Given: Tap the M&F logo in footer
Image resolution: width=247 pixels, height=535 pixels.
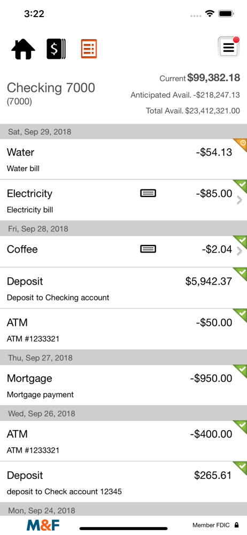Looking at the screenshot, I should point(43,525).
